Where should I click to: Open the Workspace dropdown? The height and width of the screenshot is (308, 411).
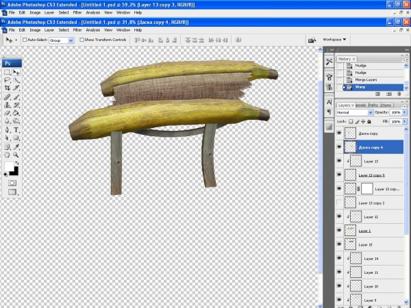(334, 40)
